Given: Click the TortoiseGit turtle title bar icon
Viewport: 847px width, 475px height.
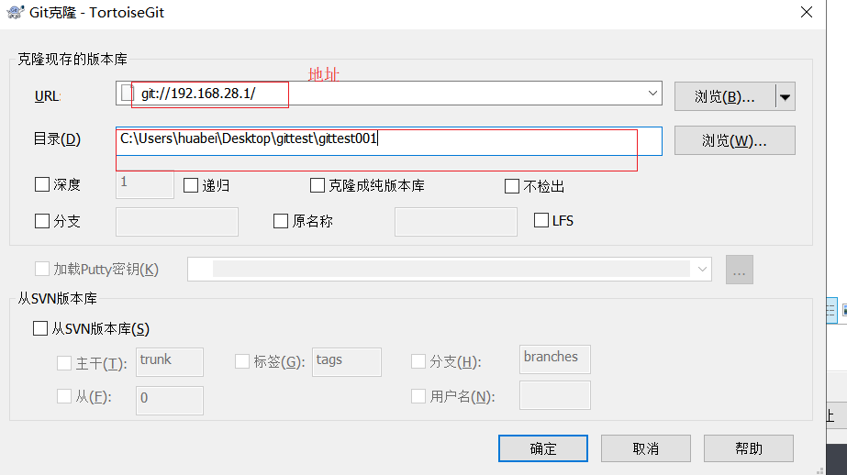Looking at the screenshot, I should point(15,12).
